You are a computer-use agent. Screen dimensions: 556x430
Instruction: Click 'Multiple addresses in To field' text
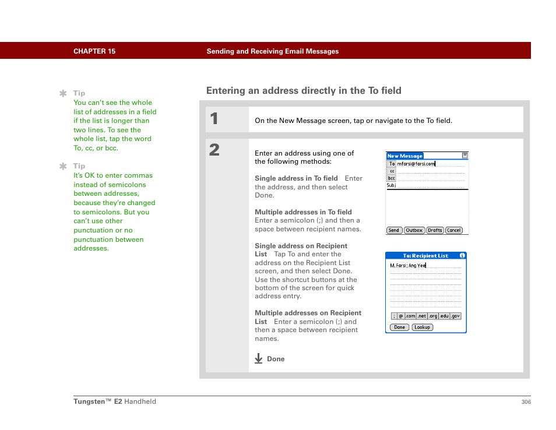point(303,212)
